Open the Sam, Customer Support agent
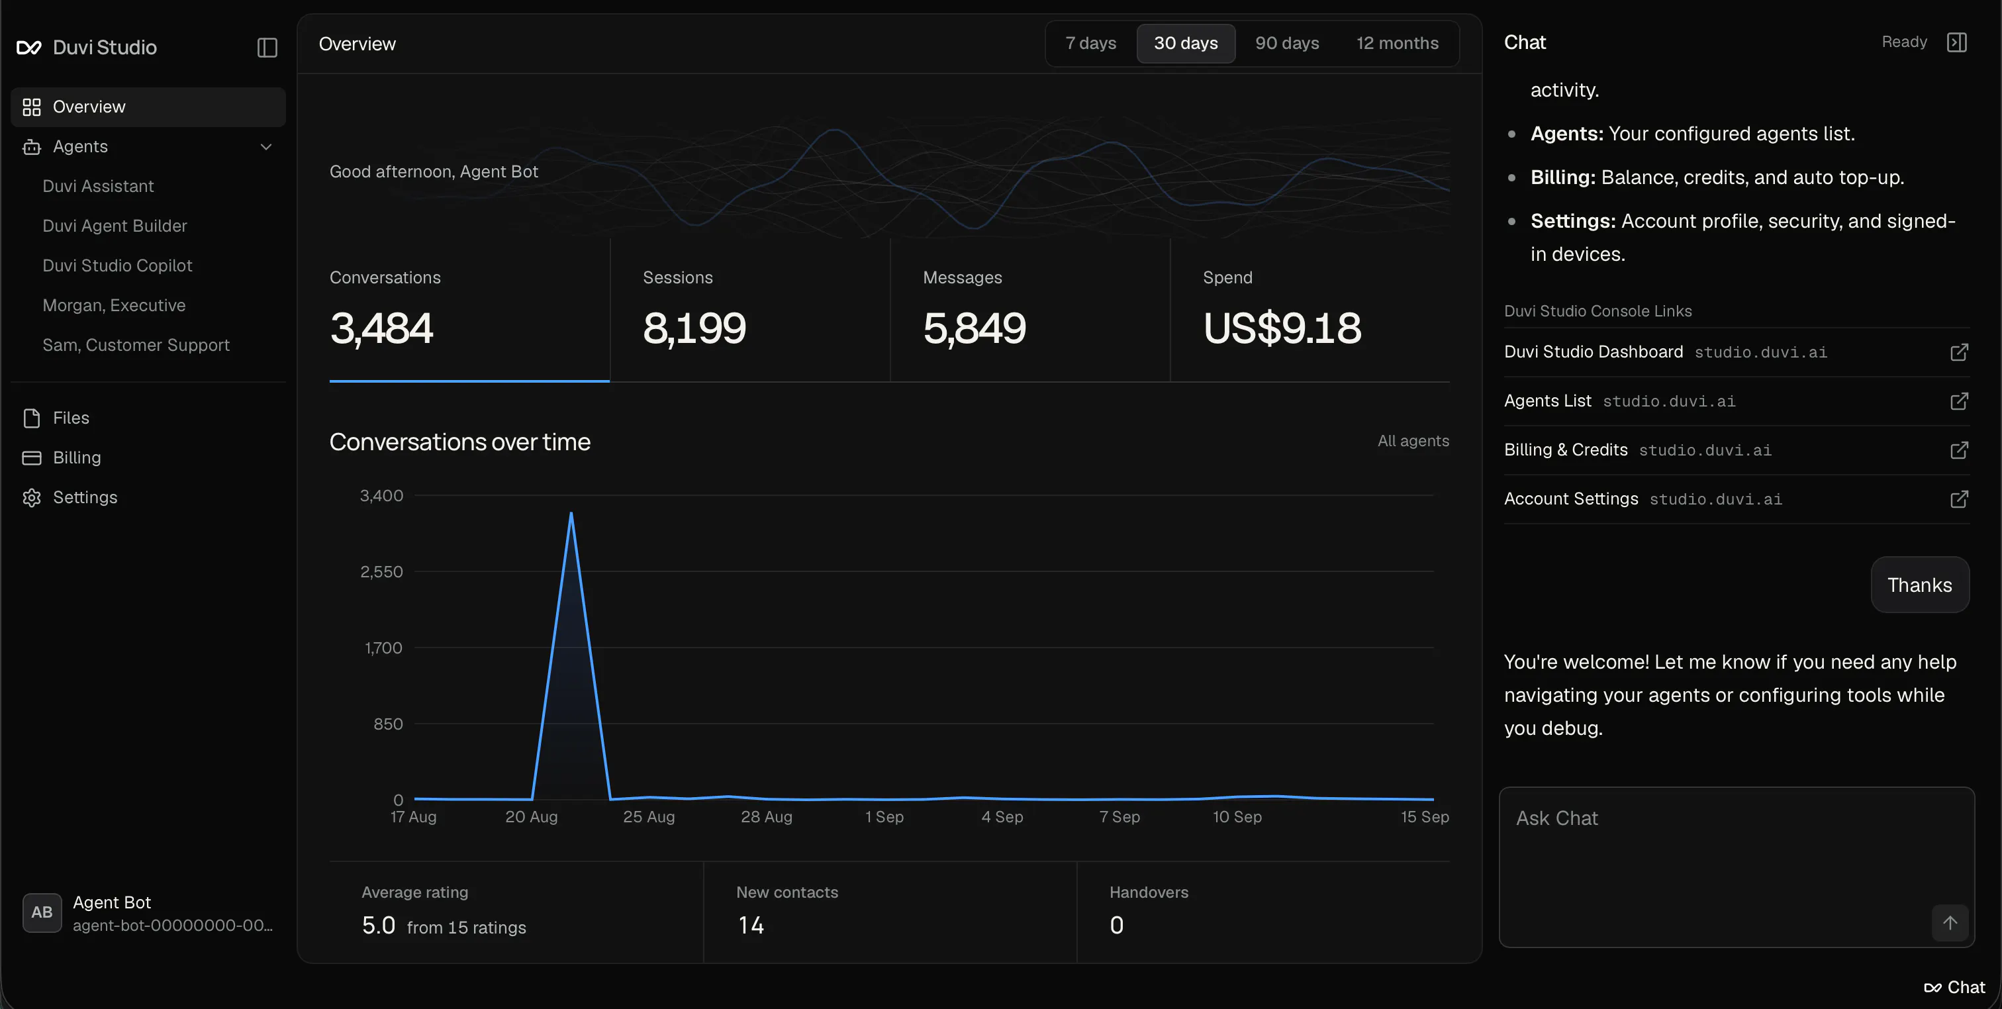 [x=136, y=345]
